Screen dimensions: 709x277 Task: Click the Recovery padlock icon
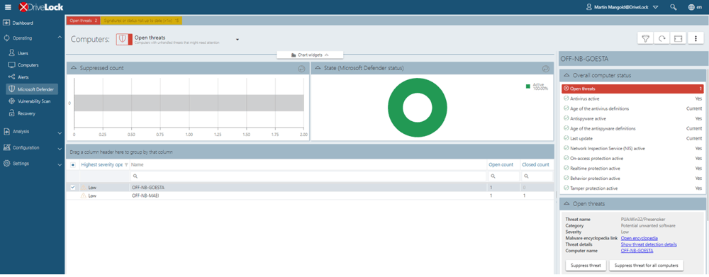pyautogui.click(x=12, y=113)
